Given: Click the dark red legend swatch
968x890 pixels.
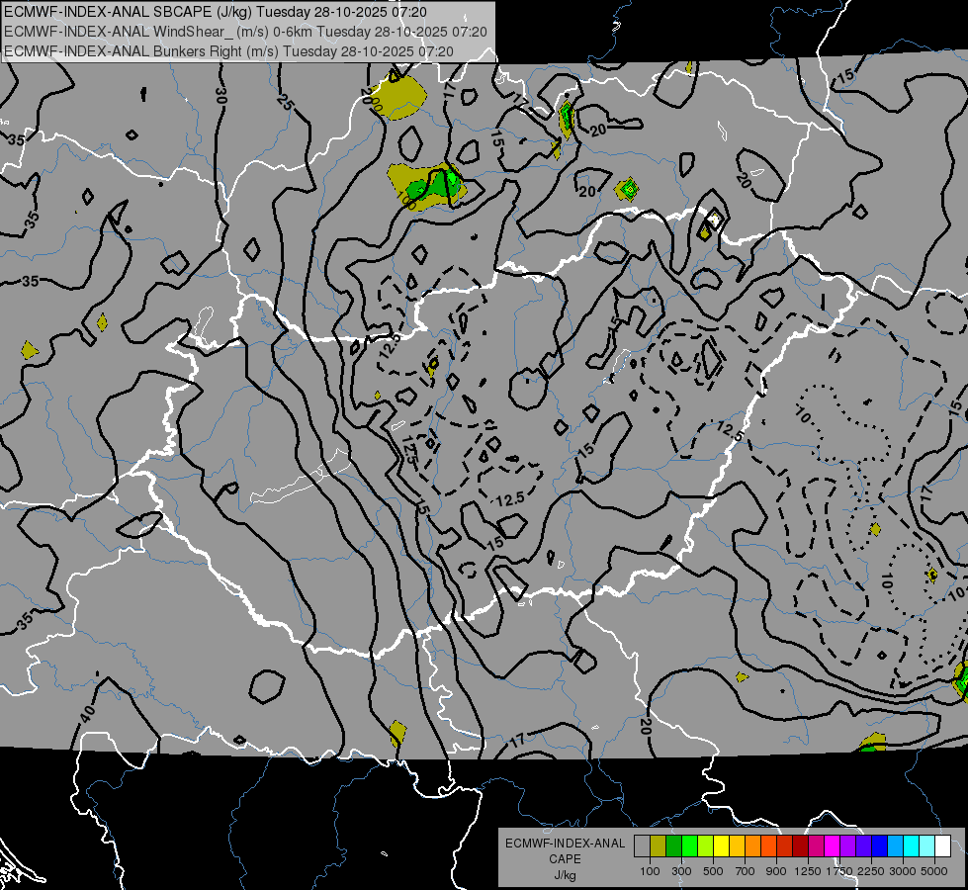Looking at the screenshot, I should coord(800,846).
